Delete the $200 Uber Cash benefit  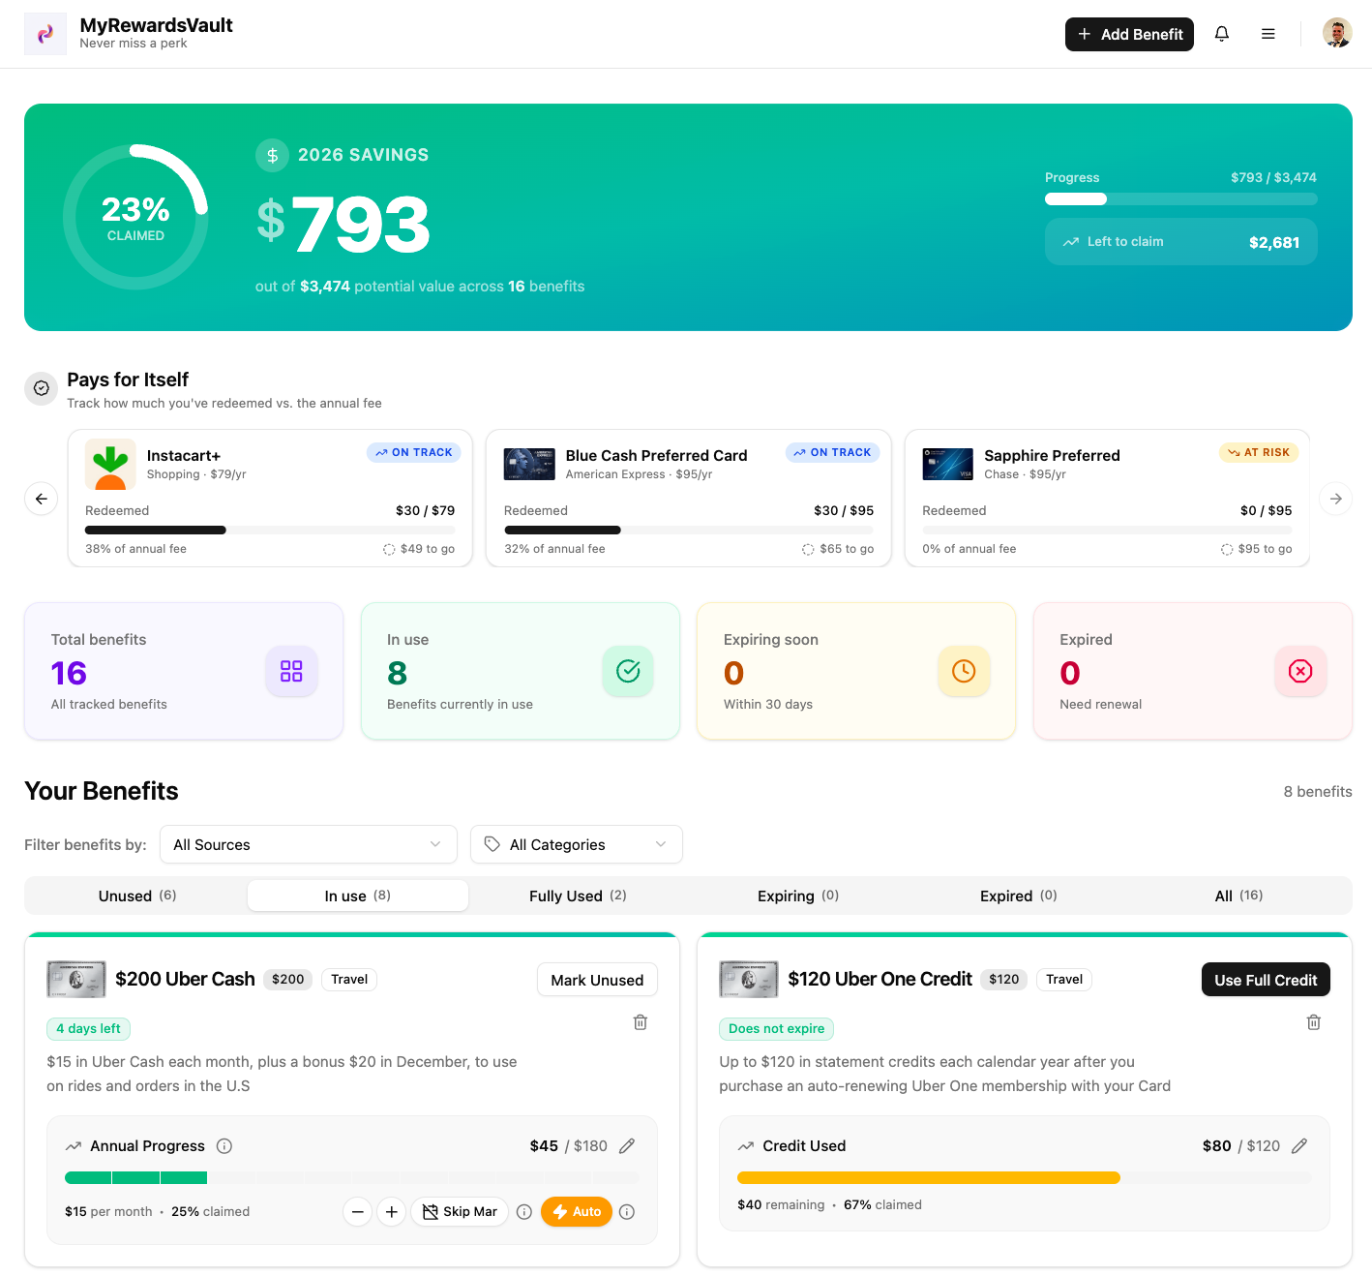[x=640, y=1022]
